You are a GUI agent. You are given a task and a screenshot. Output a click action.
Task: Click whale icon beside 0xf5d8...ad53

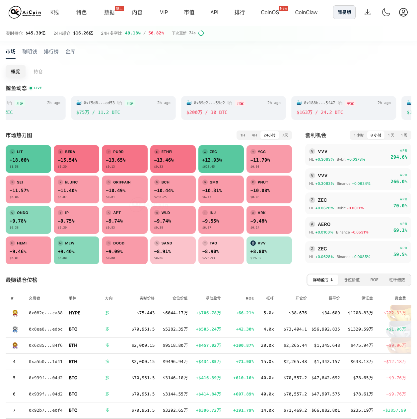pos(79,103)
